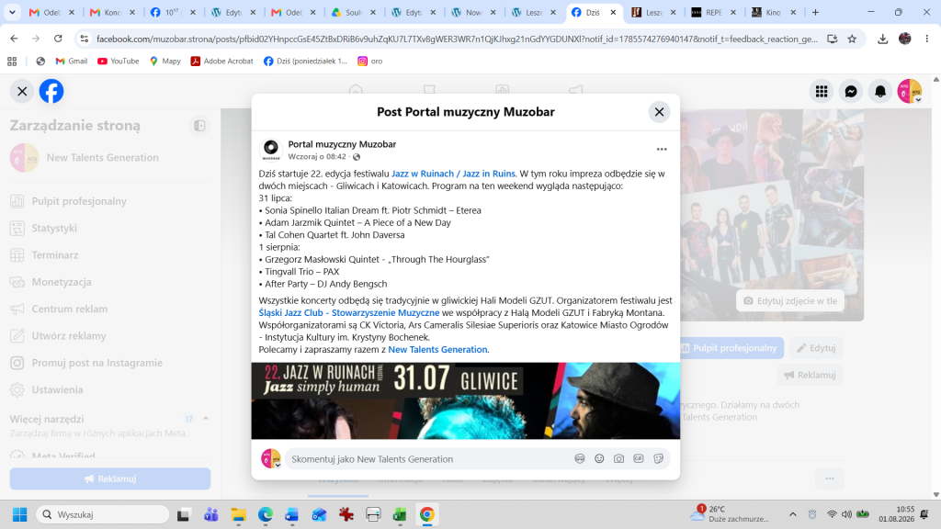The image size is (941, 529).
Task: Open the YouTube bookmark
Action: [119, 62]
